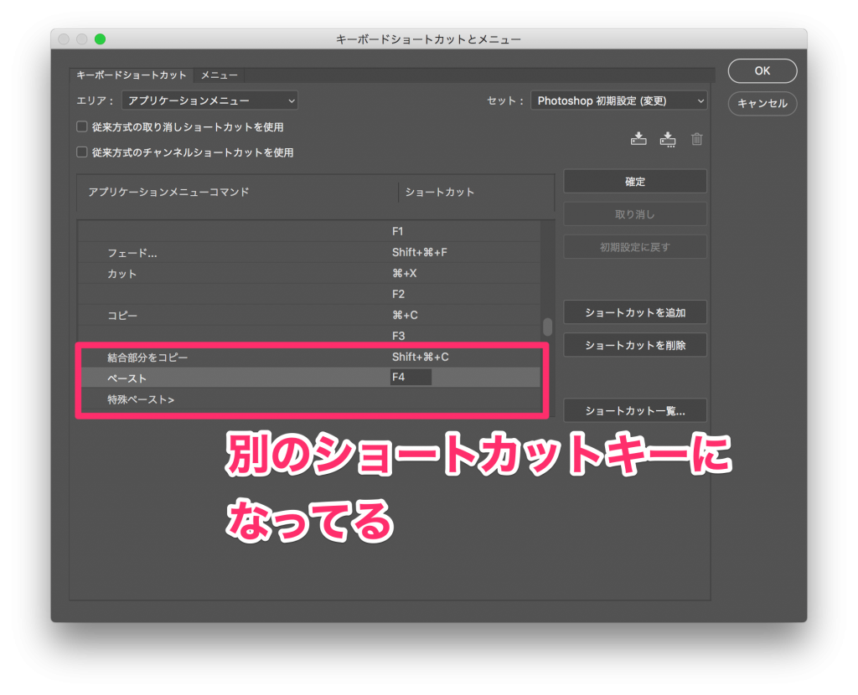Image resolution: width=858 pixels, height=695 pixels.
Task: Click the save set as new icon
Action: tap(668, 139)
